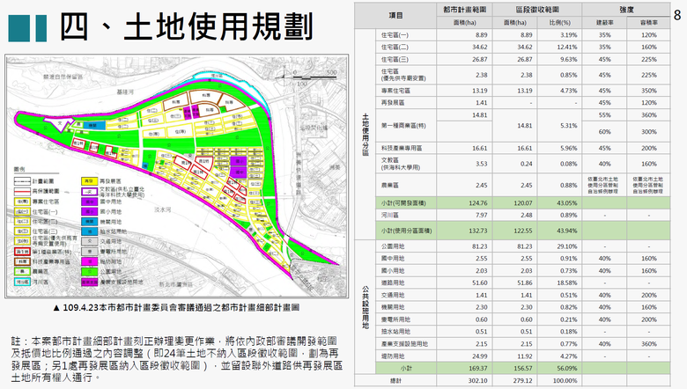Image resolution: width=687 pixels, height=389 pixels.
Task: Select the purple 國小用地 legend swatch
Action: point(89,212)
